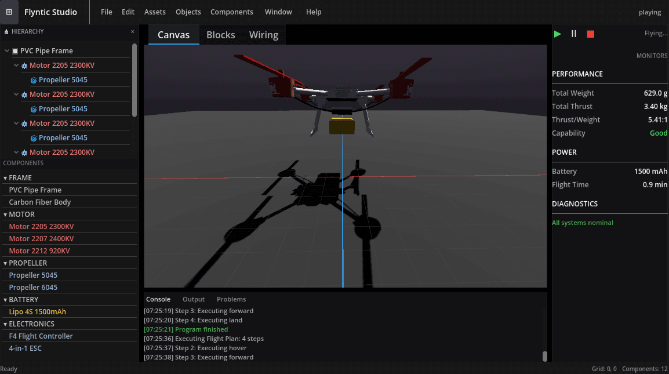Collapse the FRAME components section
Image resolution: width=669 pixels, height=374 pixels.
5,178
